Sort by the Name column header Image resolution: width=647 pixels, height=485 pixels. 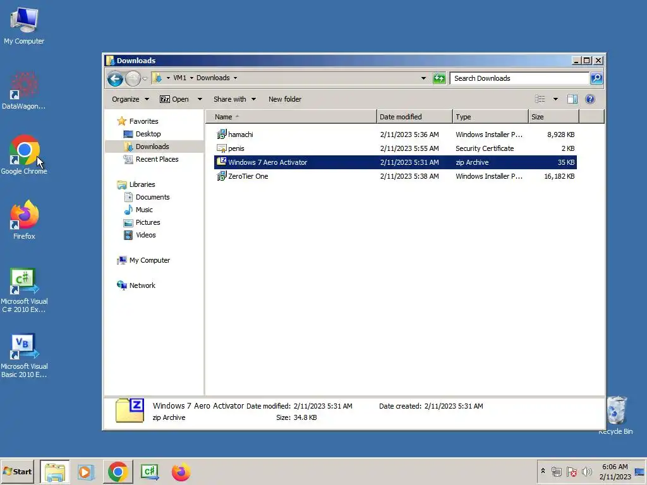pyautogui.click(x=291, y=117)
